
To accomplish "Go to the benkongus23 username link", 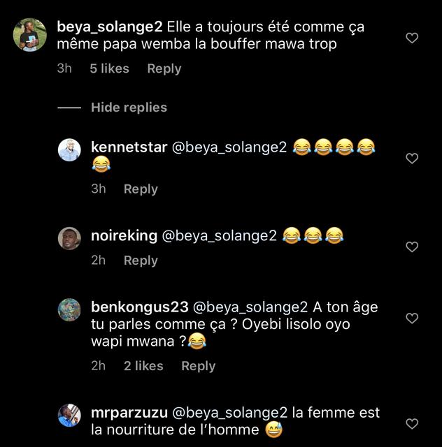I will [x=140, y=307].
